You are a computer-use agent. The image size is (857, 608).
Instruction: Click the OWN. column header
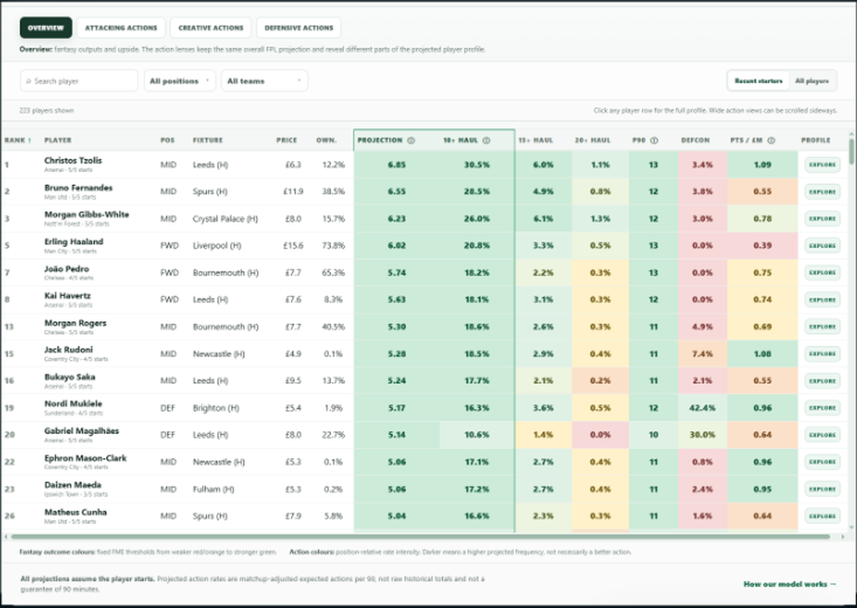click(326, 140)
